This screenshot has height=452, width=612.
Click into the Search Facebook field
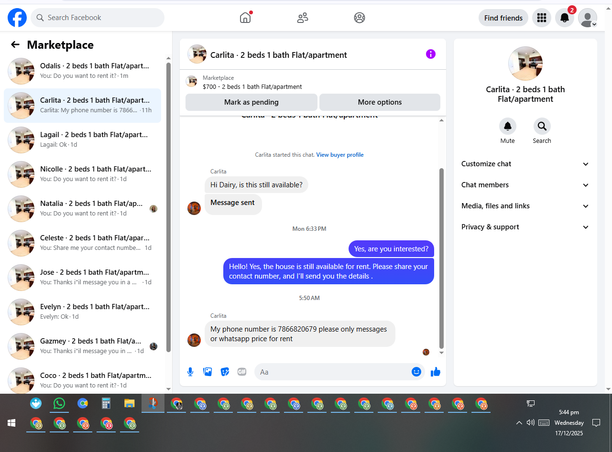(x=98, y=18)
